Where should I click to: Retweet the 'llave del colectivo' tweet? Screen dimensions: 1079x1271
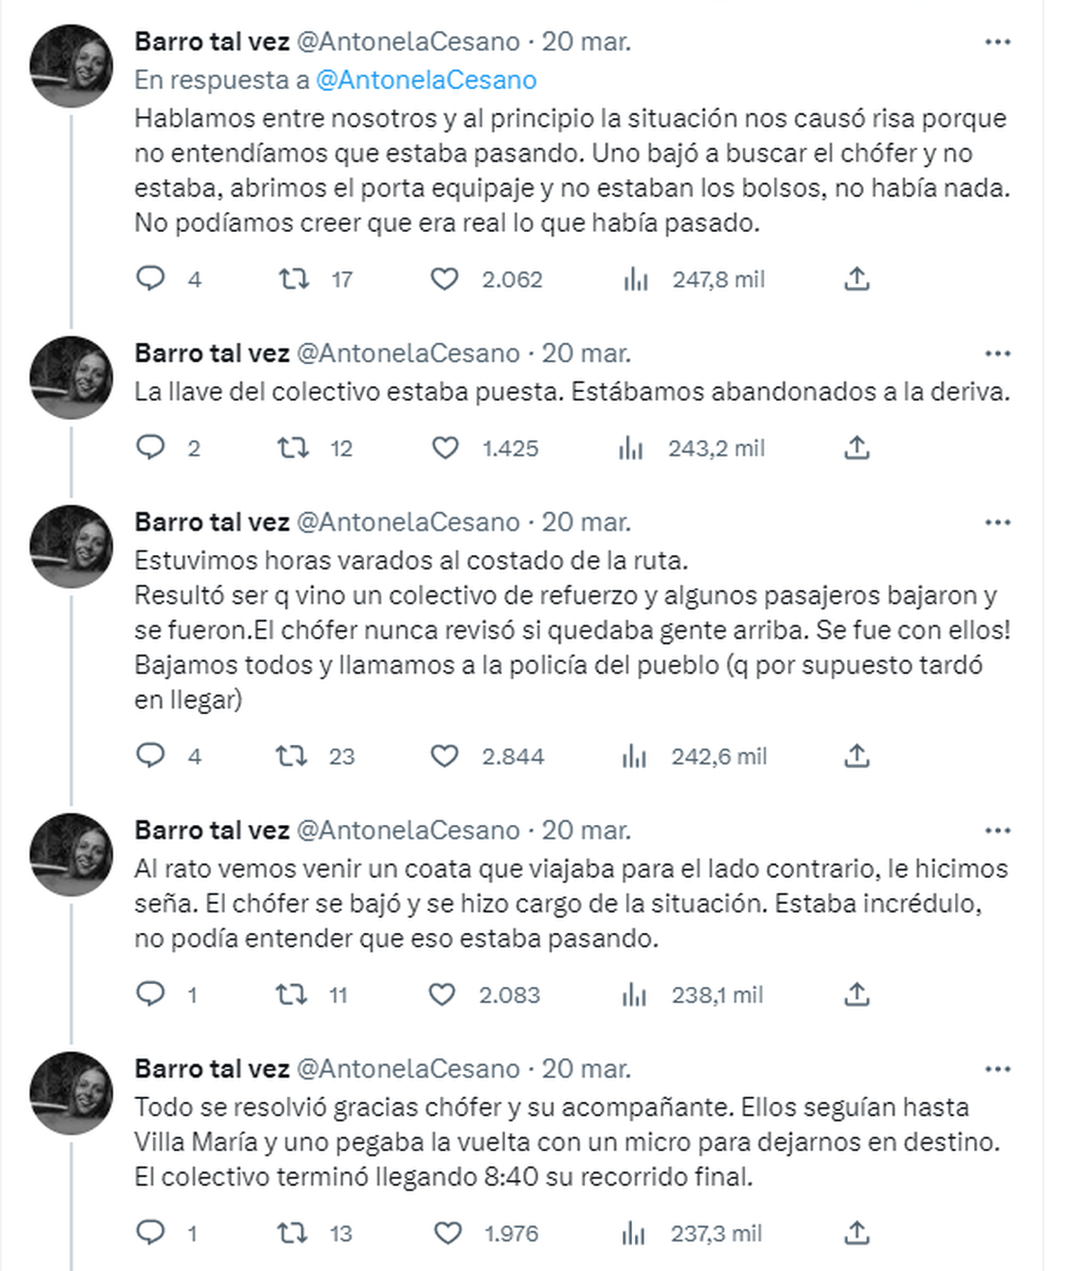[292, 448]
